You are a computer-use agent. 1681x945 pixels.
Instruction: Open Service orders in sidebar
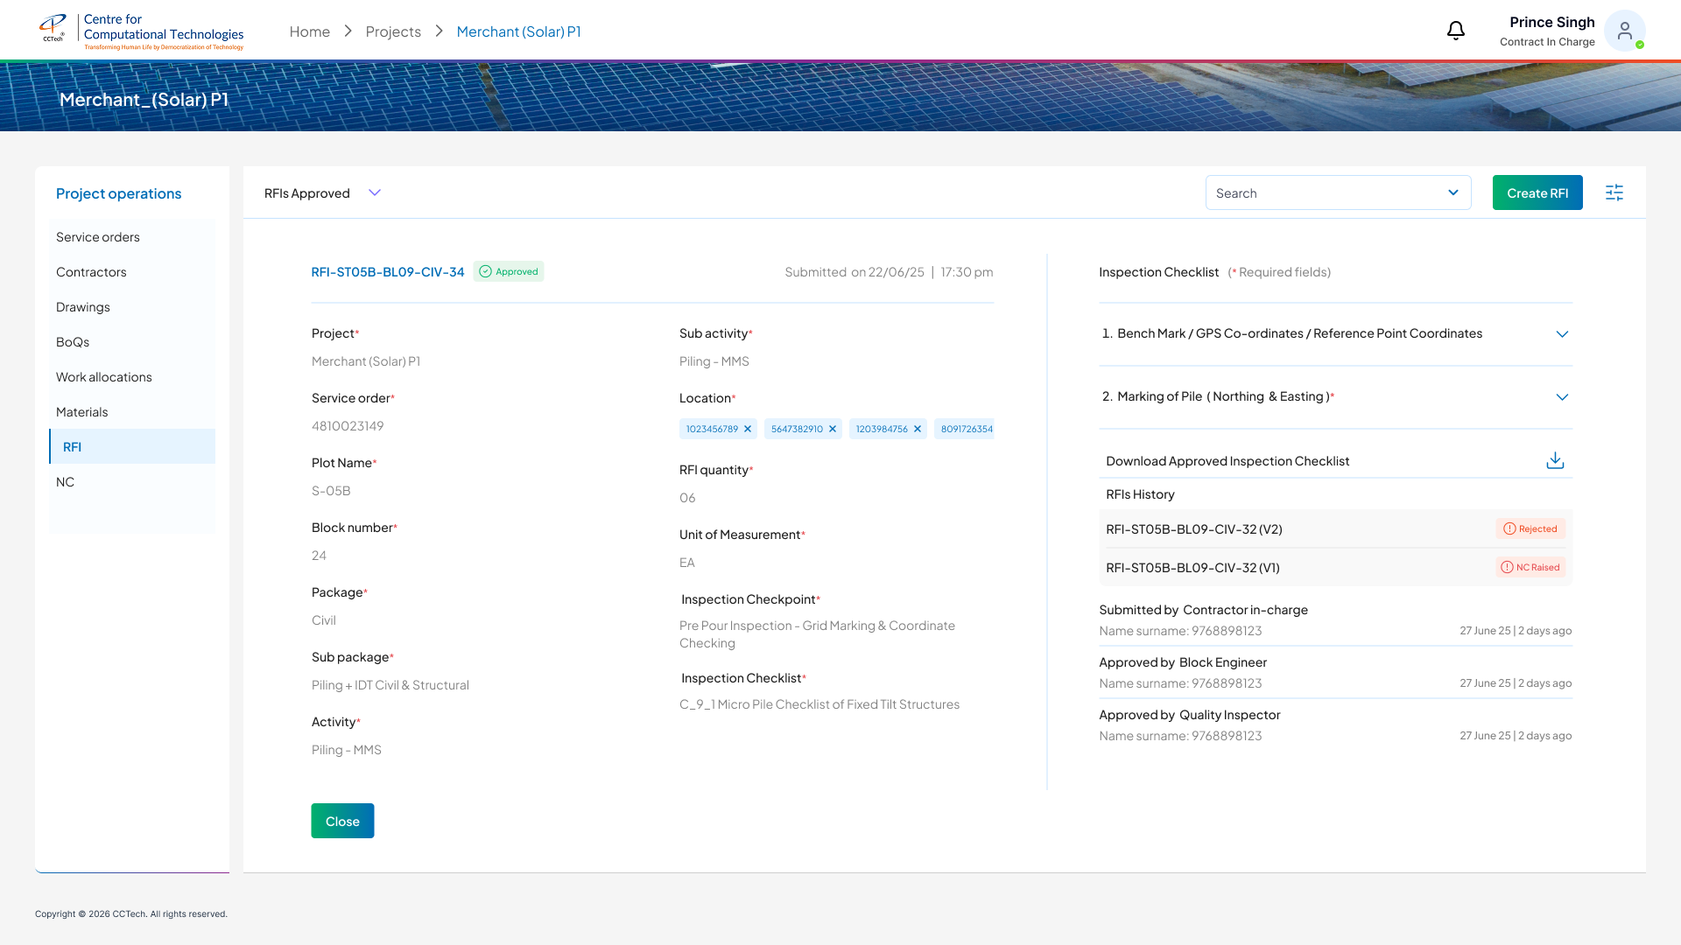[x=98, y=237]
